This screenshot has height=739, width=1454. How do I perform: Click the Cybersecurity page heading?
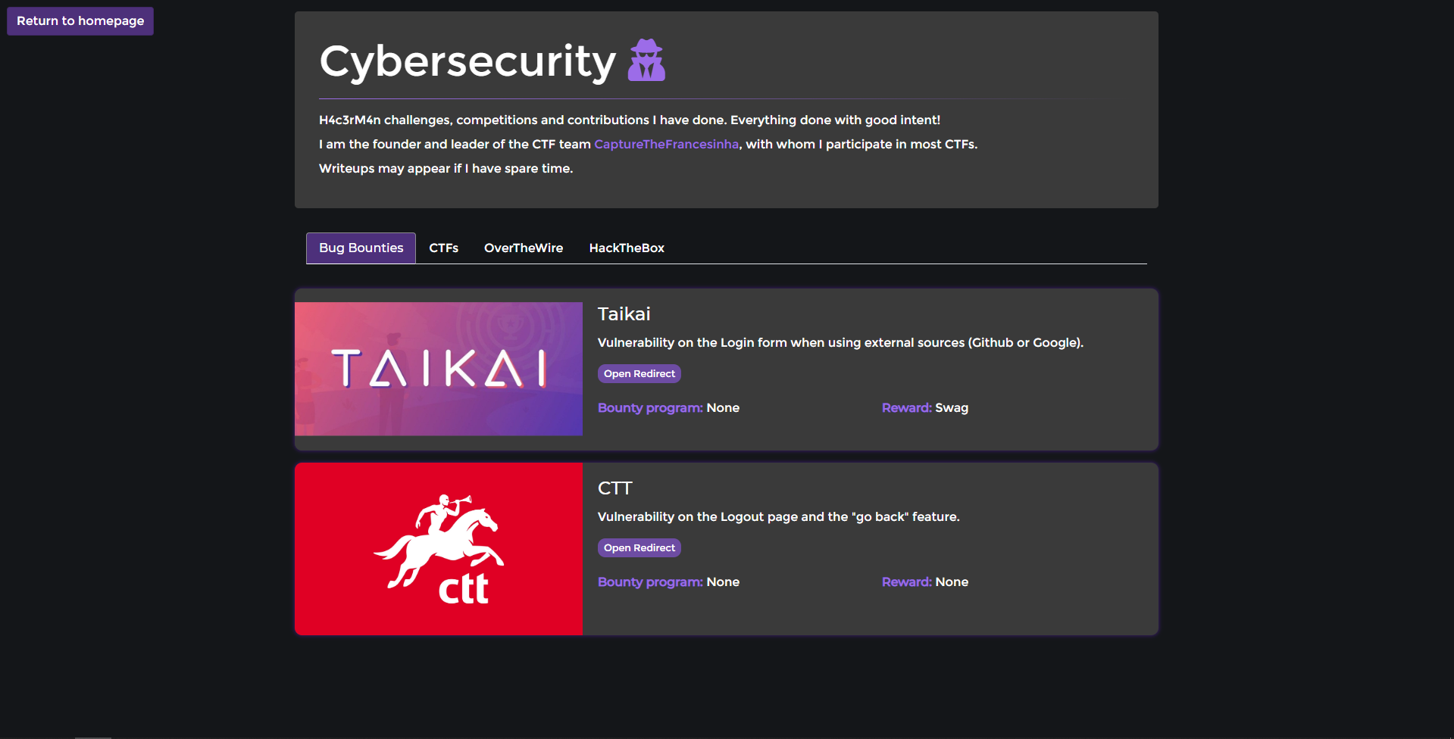coord(467,61)
